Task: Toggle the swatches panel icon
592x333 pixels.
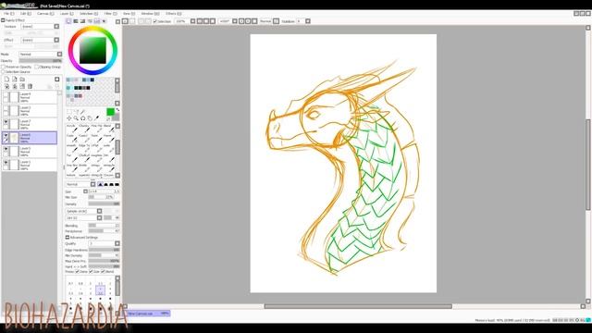Action: [97, 21]
